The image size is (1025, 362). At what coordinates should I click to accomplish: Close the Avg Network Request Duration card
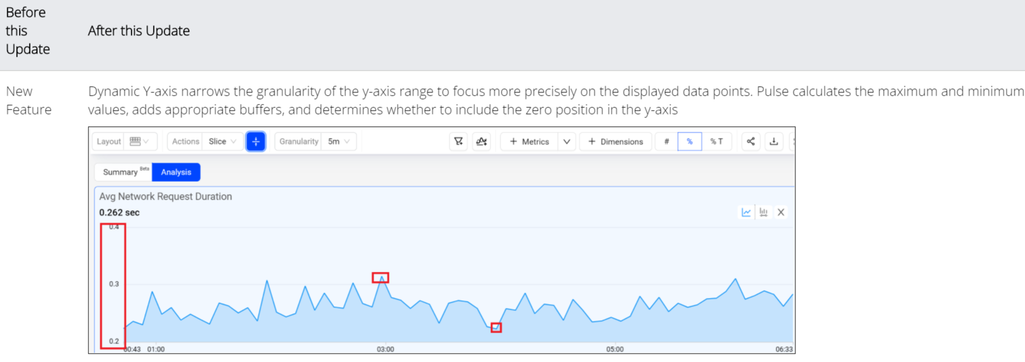click(x=781, y=212)
